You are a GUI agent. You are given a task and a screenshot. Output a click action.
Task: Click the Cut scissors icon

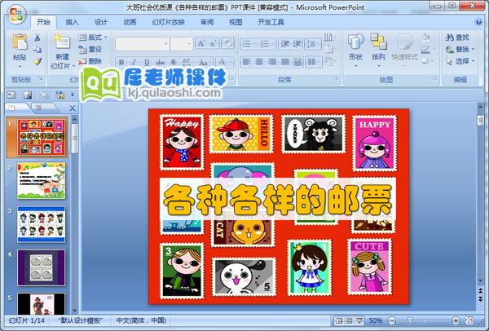[37, 38]
